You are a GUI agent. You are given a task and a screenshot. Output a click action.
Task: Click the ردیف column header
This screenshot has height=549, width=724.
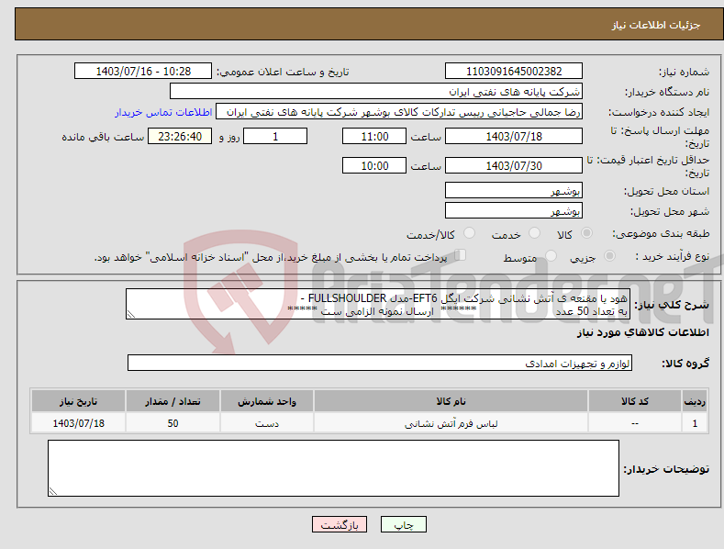pos(695,401)
